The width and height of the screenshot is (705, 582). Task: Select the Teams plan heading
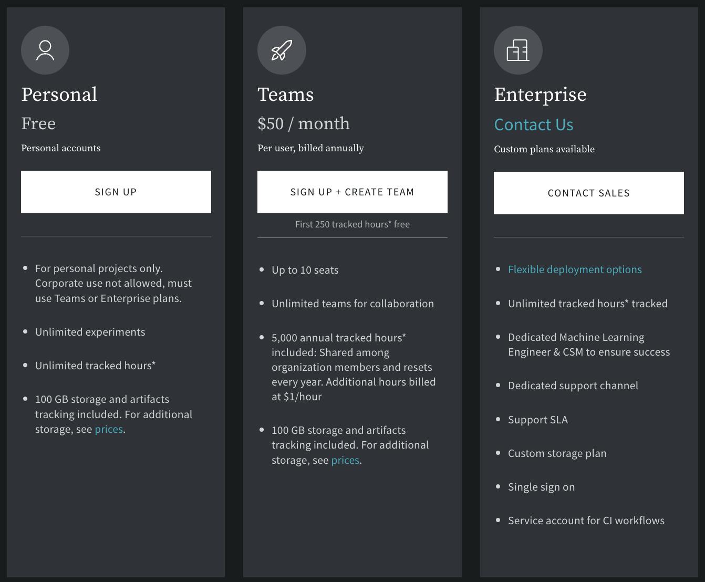point(285,95)
